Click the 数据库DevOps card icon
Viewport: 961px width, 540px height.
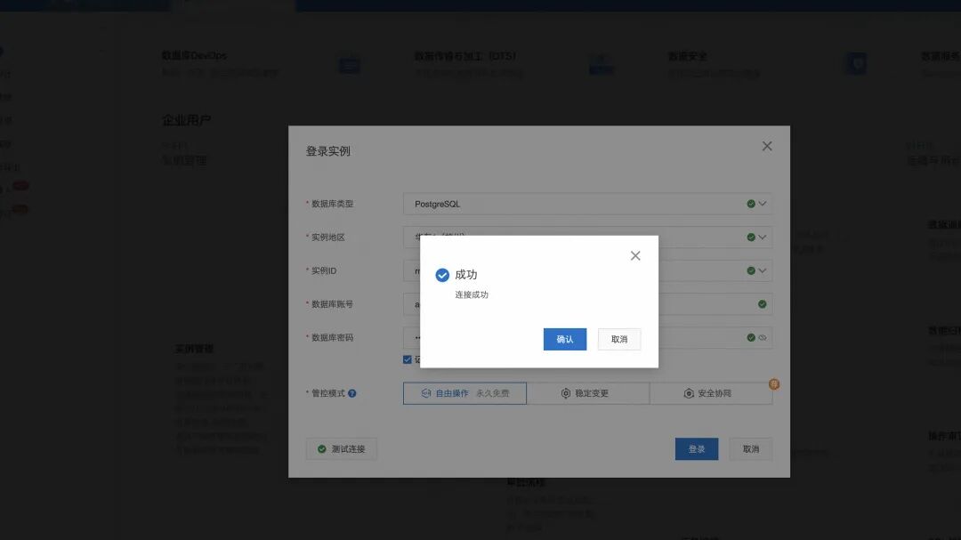click(350, 66)
